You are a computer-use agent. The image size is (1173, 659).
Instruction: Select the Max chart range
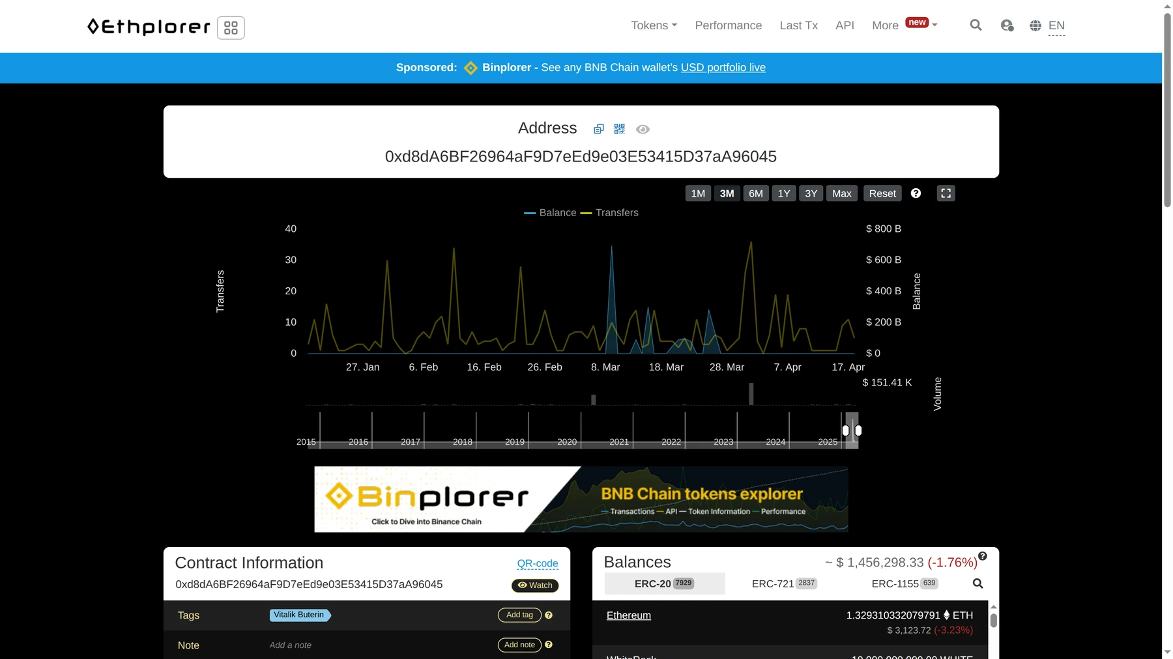coord(842,193)
